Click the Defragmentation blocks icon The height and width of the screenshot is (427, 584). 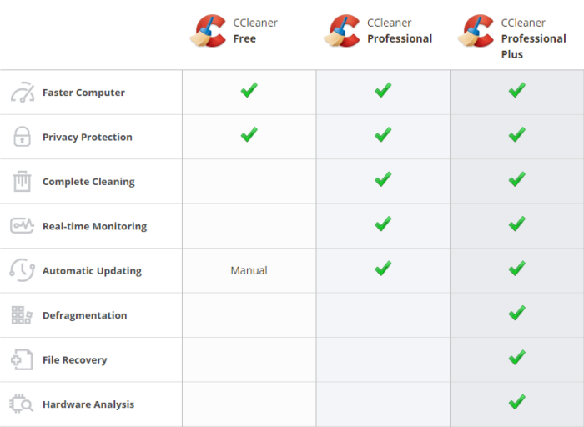tap(22, 315)
